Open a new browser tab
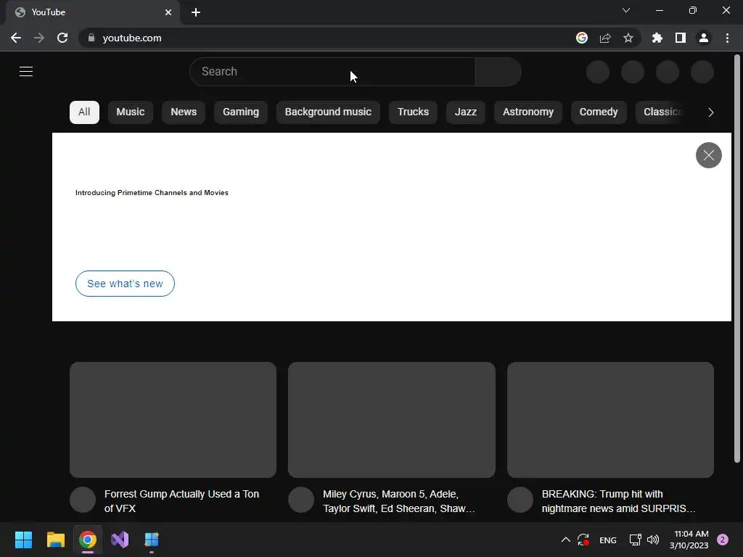 coord(196,12)
